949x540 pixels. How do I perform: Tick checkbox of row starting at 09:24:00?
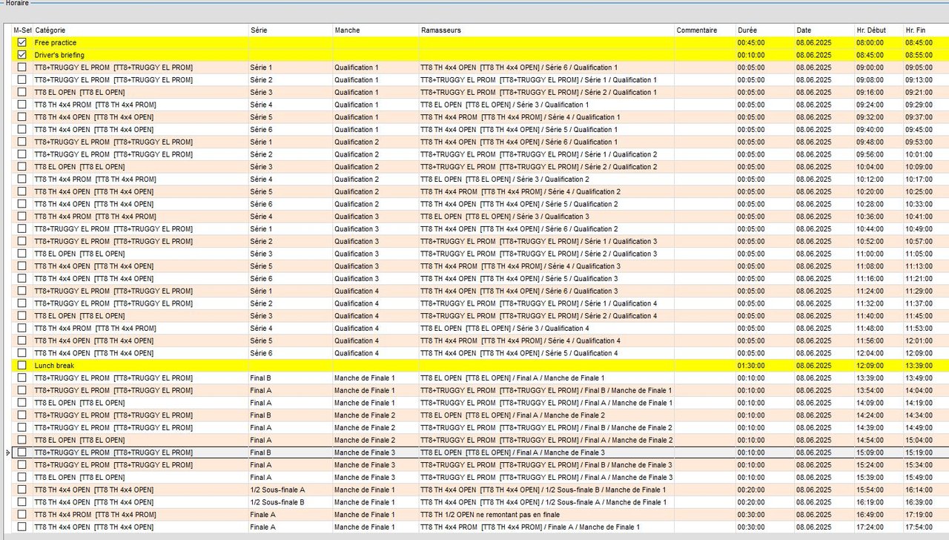pos(22,105)
